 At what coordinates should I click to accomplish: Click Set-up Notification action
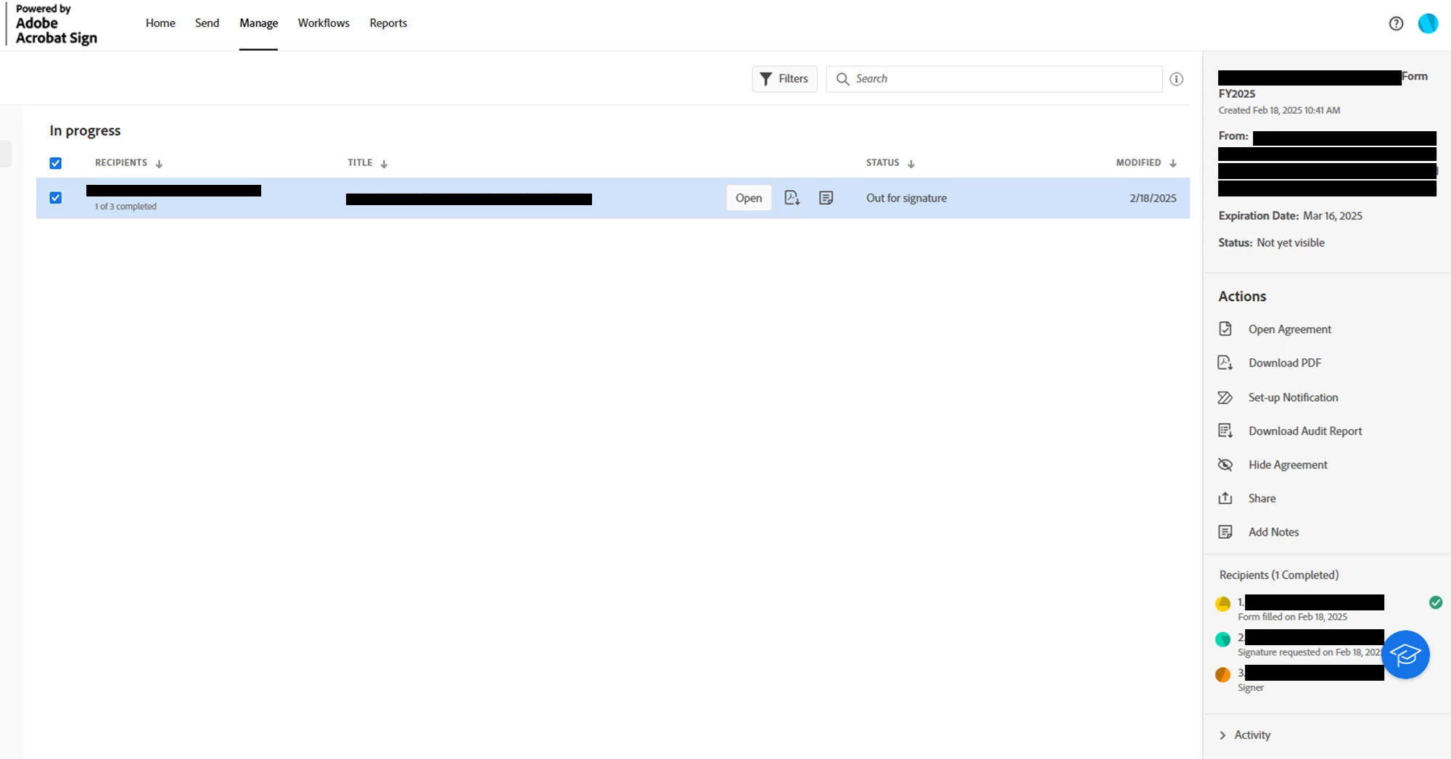[1293, 397]
